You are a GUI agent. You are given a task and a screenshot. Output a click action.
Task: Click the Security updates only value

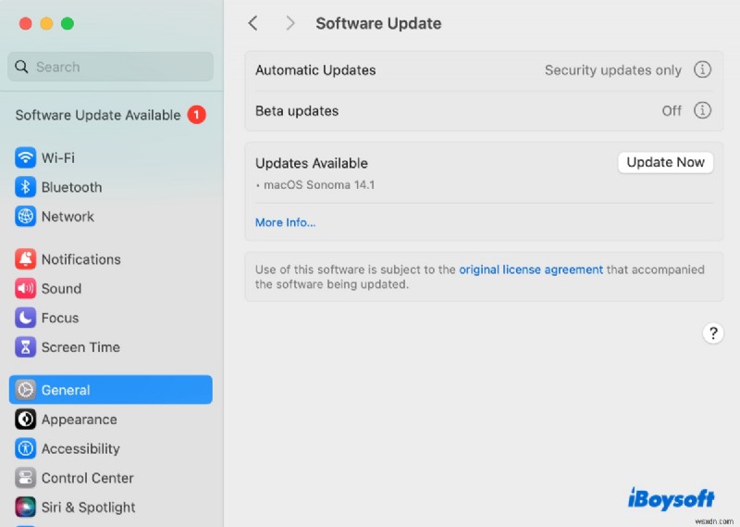pyautogui.click(x=613, y=70)
